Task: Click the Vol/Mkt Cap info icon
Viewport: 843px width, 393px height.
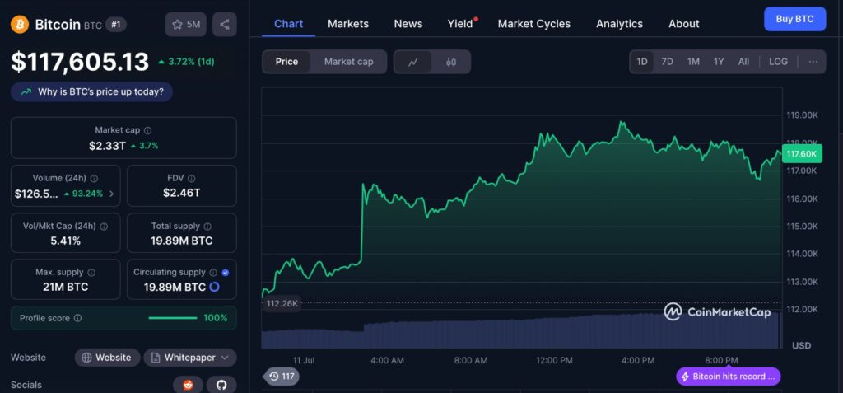Action: pos(105,227)
